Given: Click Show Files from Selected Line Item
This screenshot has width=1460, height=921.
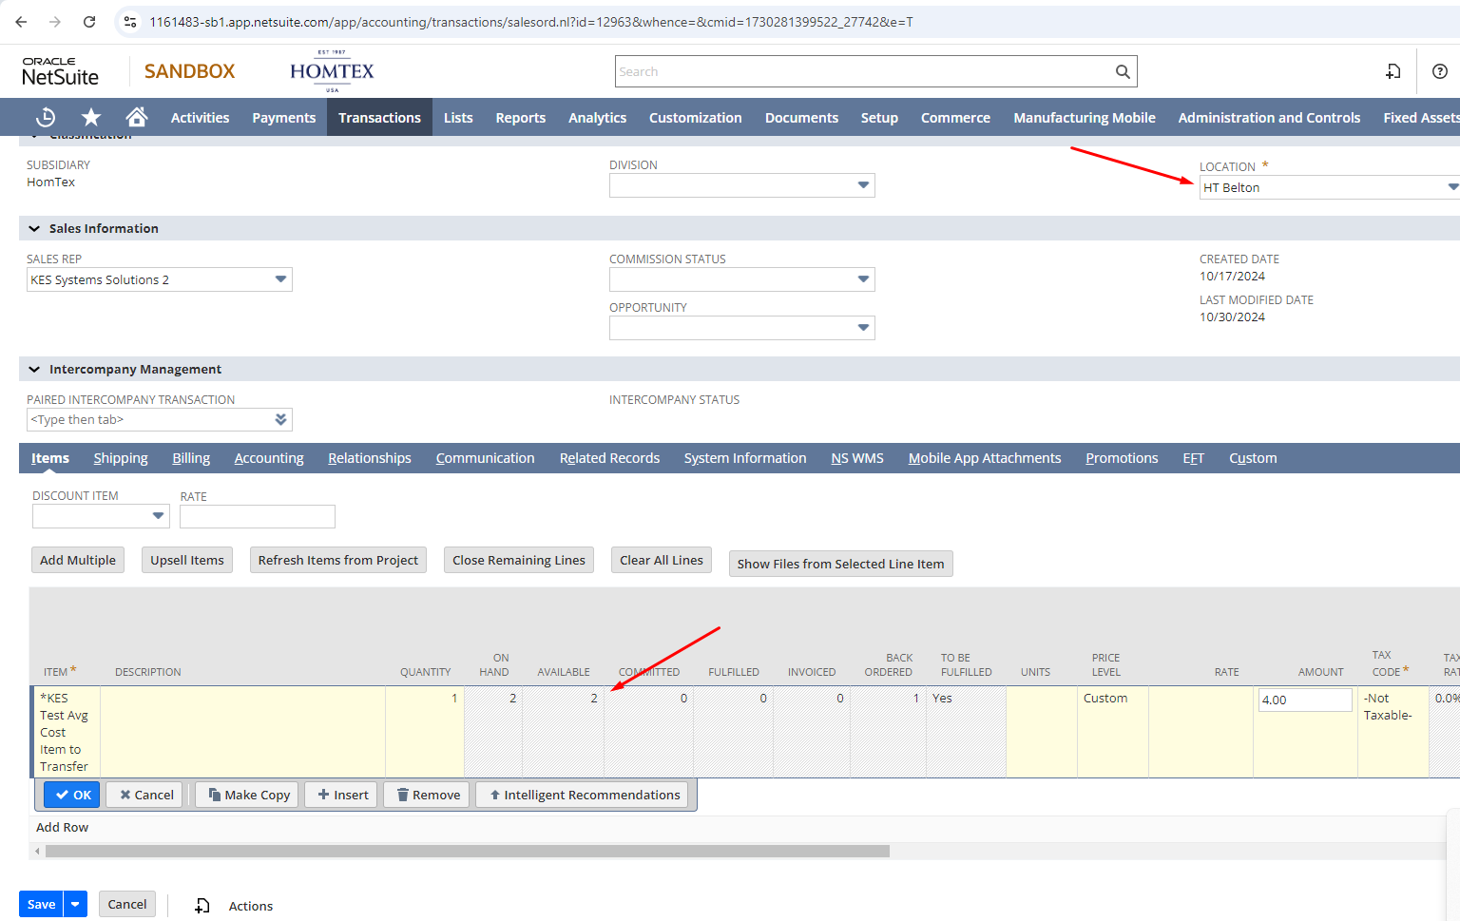Looking at the screenshot, I should (x=840, y=564).
